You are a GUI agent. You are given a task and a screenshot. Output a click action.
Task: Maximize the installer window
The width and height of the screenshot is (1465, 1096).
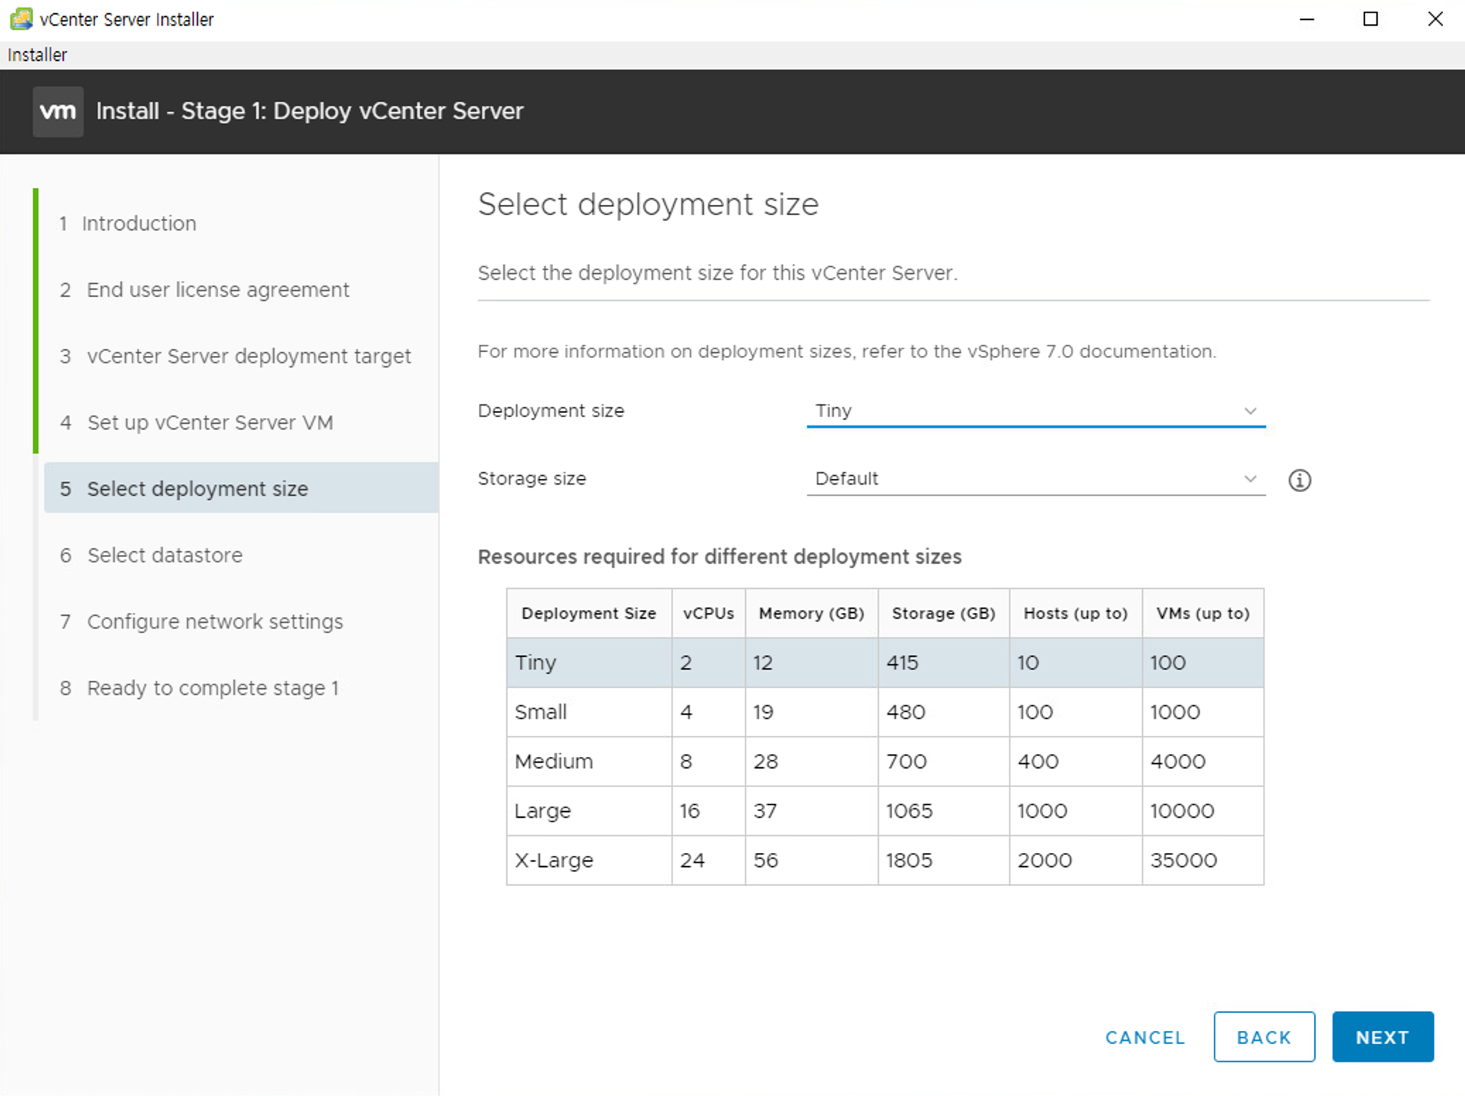click(x=1371, y=19)
